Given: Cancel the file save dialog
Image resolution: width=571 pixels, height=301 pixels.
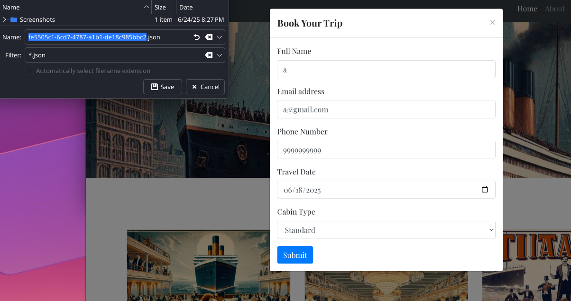Looking at the screenshot, I should click(205, 87).
